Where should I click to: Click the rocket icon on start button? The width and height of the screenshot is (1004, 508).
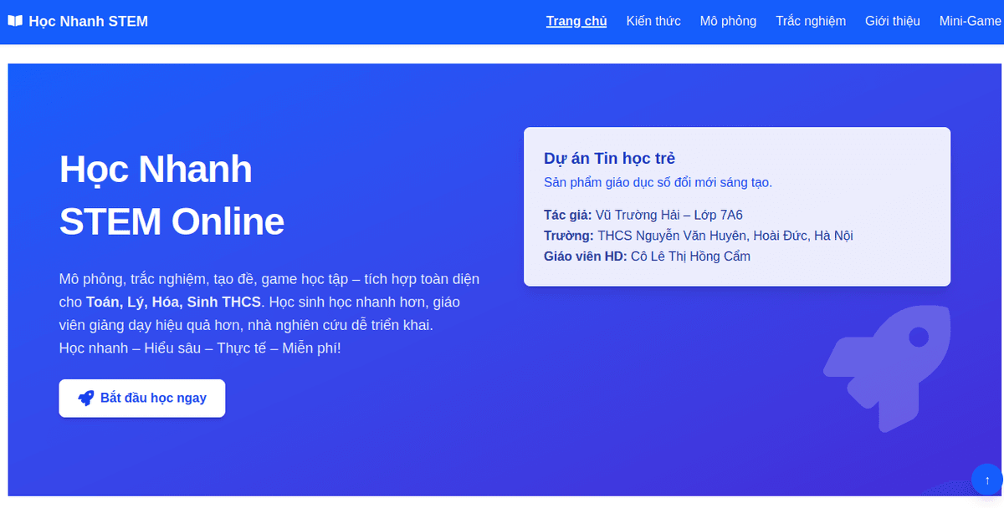86,399
